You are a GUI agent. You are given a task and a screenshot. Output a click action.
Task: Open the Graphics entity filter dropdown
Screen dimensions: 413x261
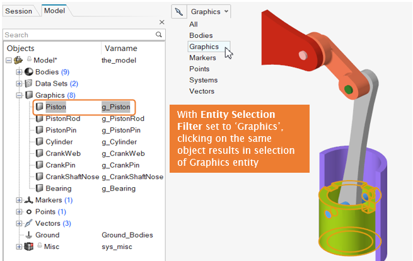[210, 11]
